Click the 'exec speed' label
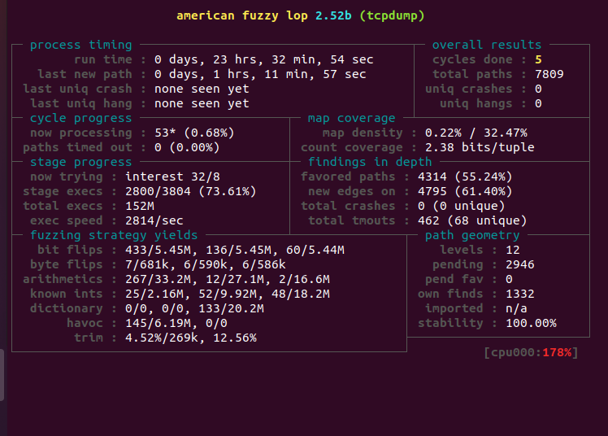Screen dimensions: 608x436 (x=67, y=220)
